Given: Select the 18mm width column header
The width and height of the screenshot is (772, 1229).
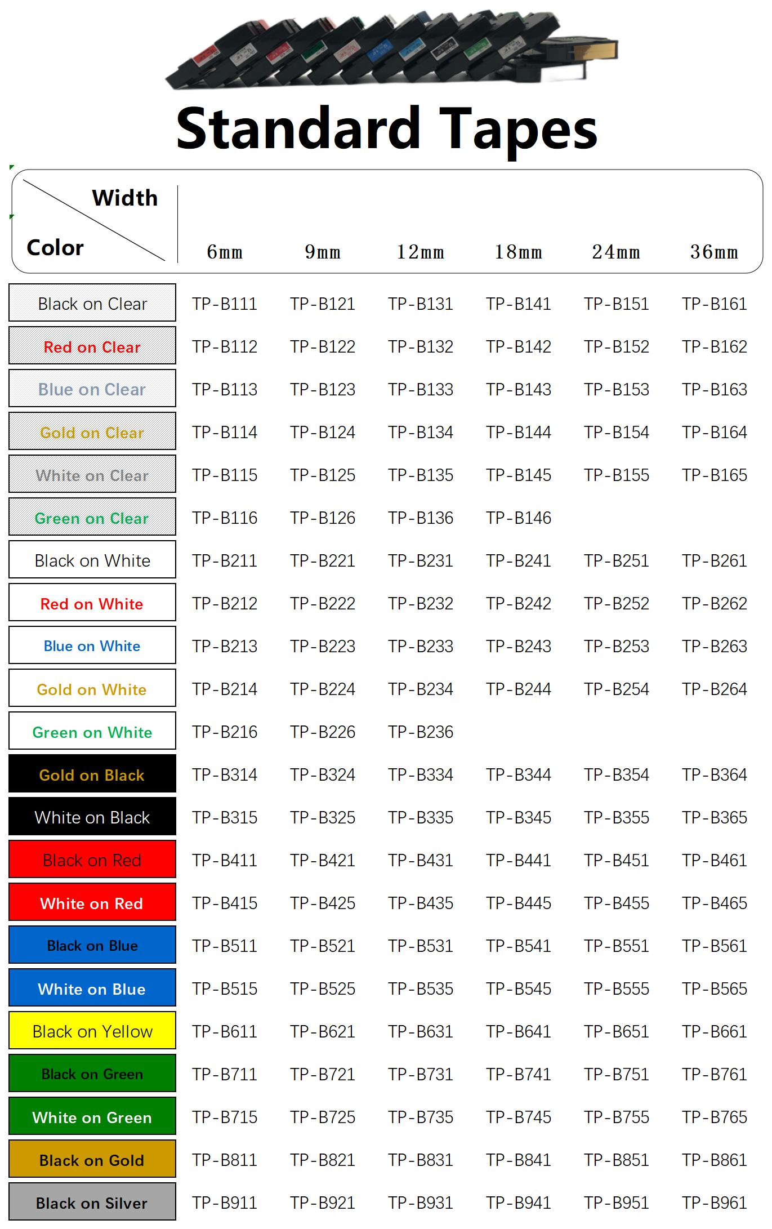Looking at the screenshot, I should coord(519,252).
